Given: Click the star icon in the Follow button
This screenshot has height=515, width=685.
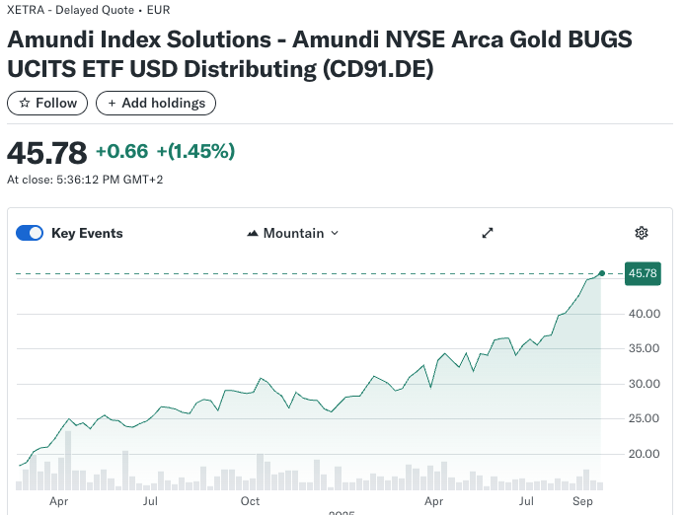Looking at the screenshot, I should [x=25, y=103].
